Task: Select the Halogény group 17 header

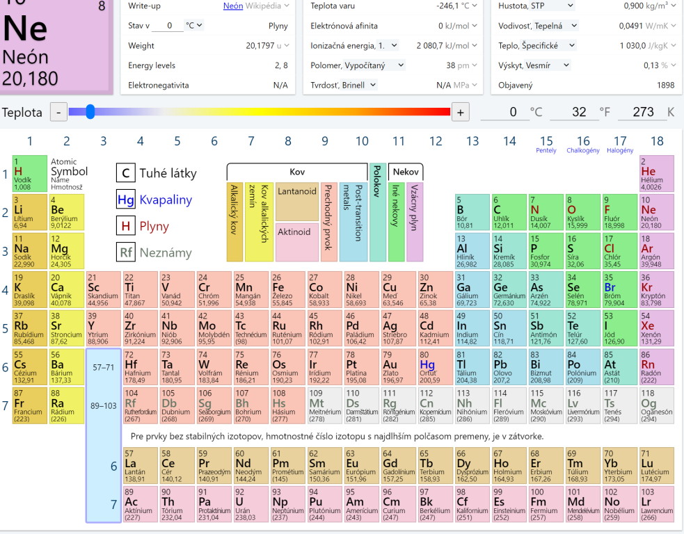Action: [x=620, y=144]
